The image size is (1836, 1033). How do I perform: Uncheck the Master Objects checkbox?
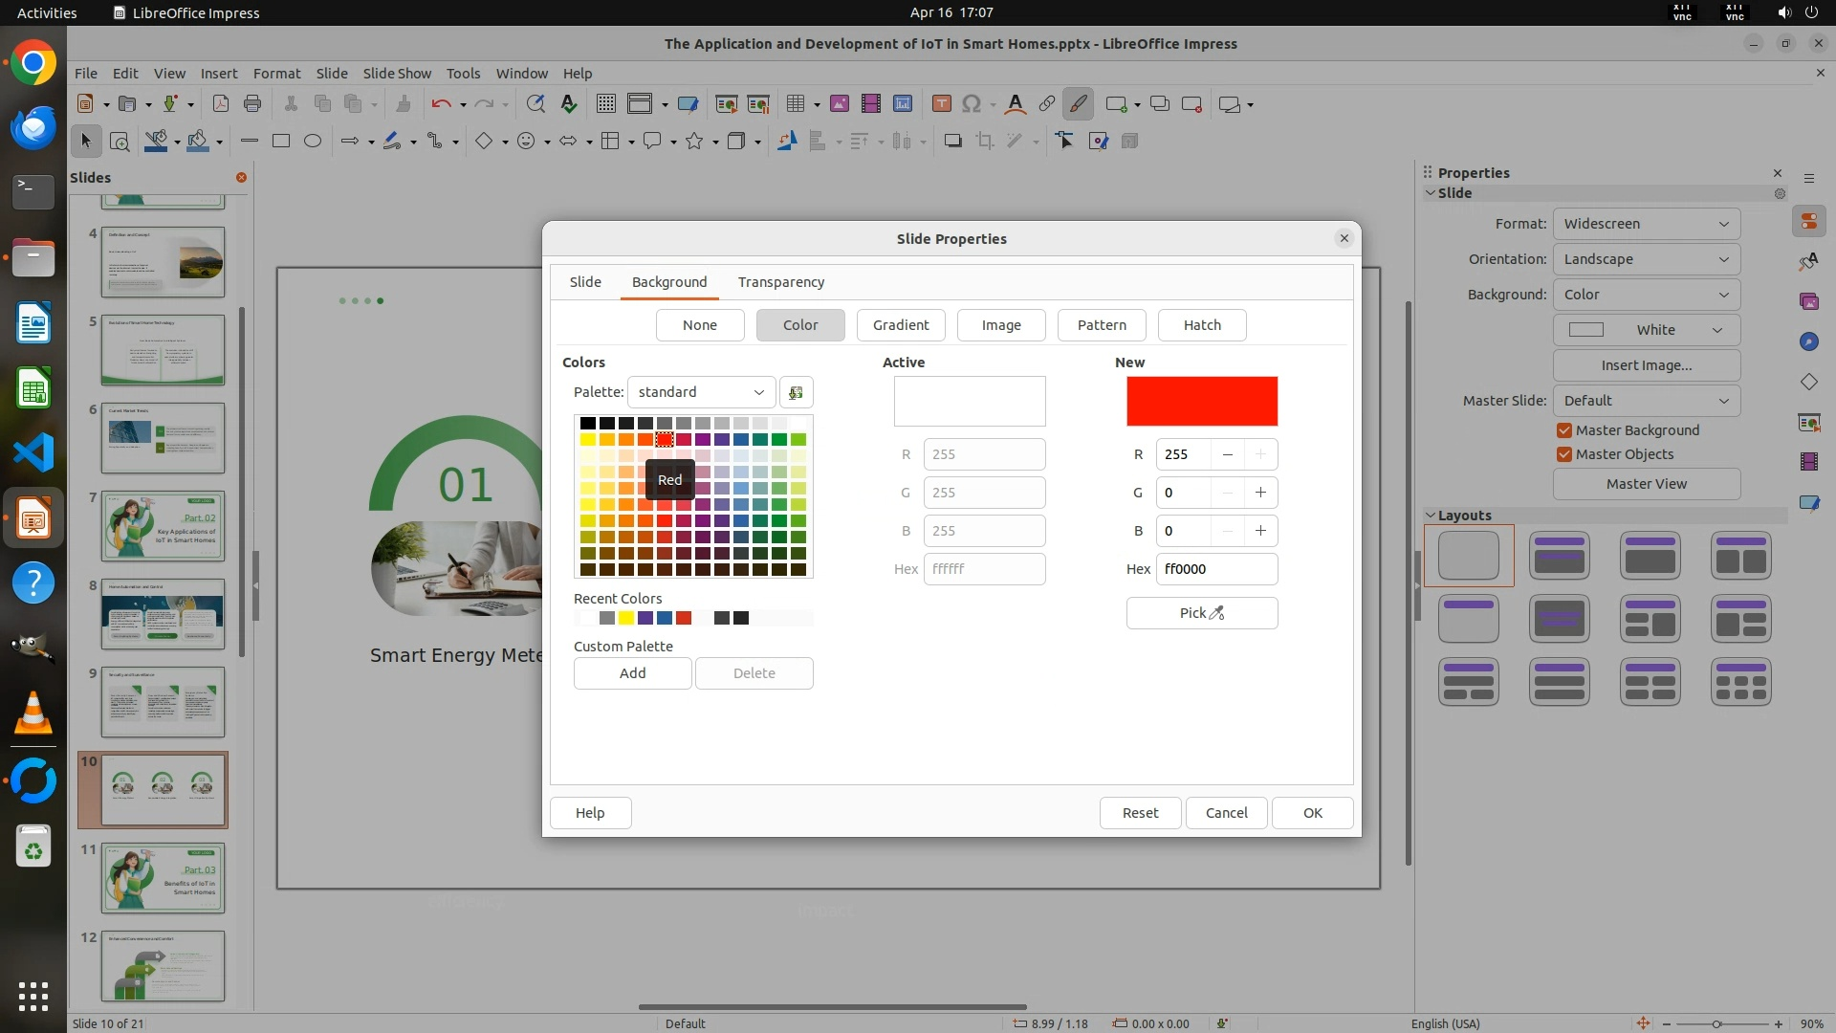(1564, 454)
